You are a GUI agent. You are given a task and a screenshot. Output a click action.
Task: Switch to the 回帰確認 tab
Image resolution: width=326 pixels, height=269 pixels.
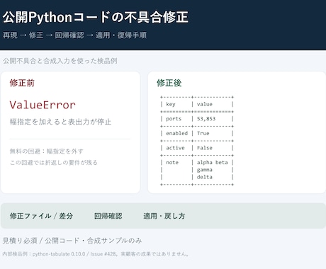click(x=108, y=216)
